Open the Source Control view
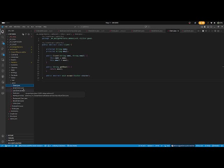224x168 pixels. coord(3,43)
